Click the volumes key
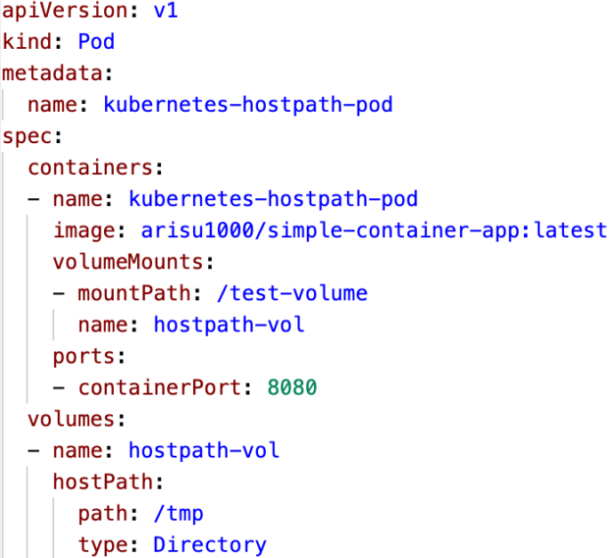This screenshot has width=612, height=558. tap(71, 419)
